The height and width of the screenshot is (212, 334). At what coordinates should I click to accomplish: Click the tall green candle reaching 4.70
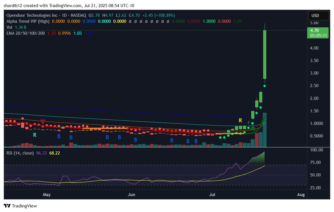point(265,55)
